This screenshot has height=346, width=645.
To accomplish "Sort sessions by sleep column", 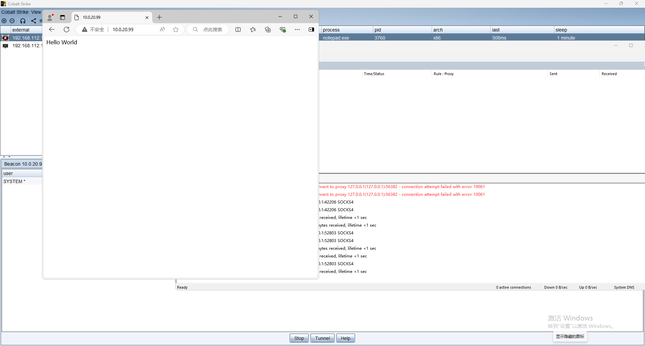I will (x=599, y=30).
